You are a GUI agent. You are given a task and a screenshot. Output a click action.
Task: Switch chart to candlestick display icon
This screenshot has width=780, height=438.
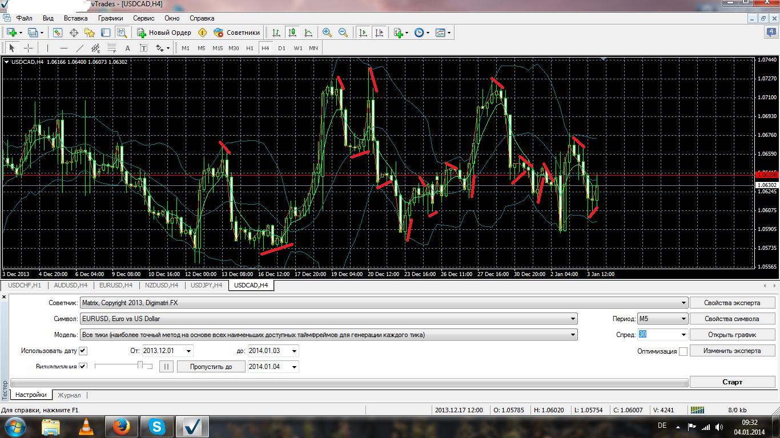(x=292, y=33)
